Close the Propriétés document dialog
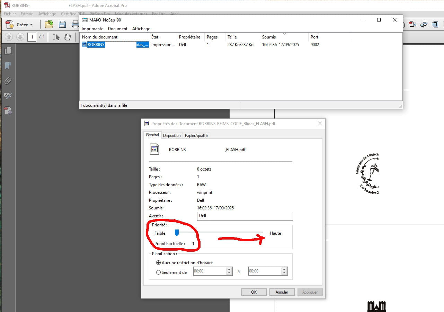Screen dimensions: 444x312 pyautogui.click(x=320, y=123)
